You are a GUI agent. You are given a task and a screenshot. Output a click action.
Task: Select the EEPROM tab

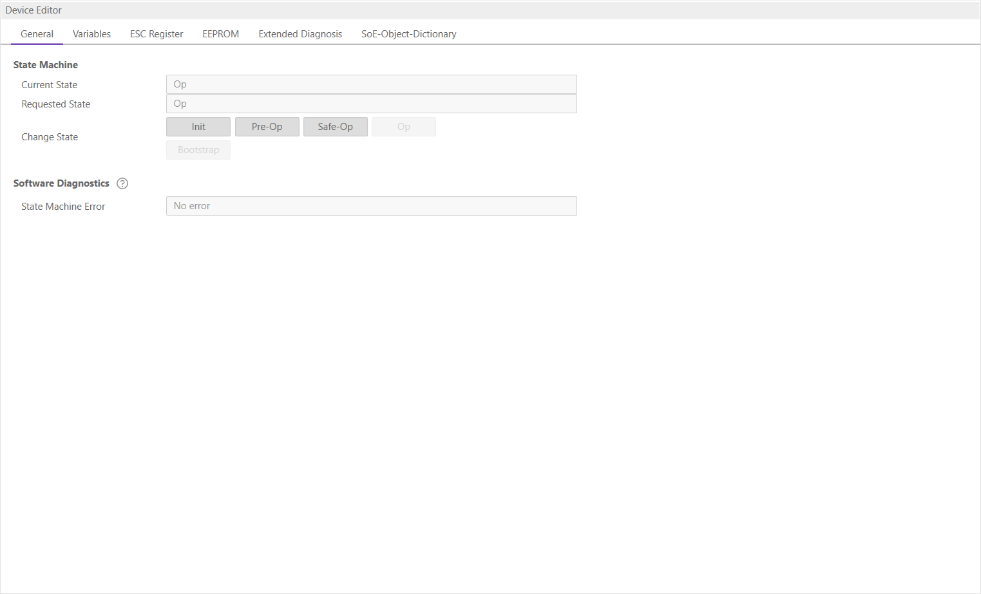(x=220, y=34)
